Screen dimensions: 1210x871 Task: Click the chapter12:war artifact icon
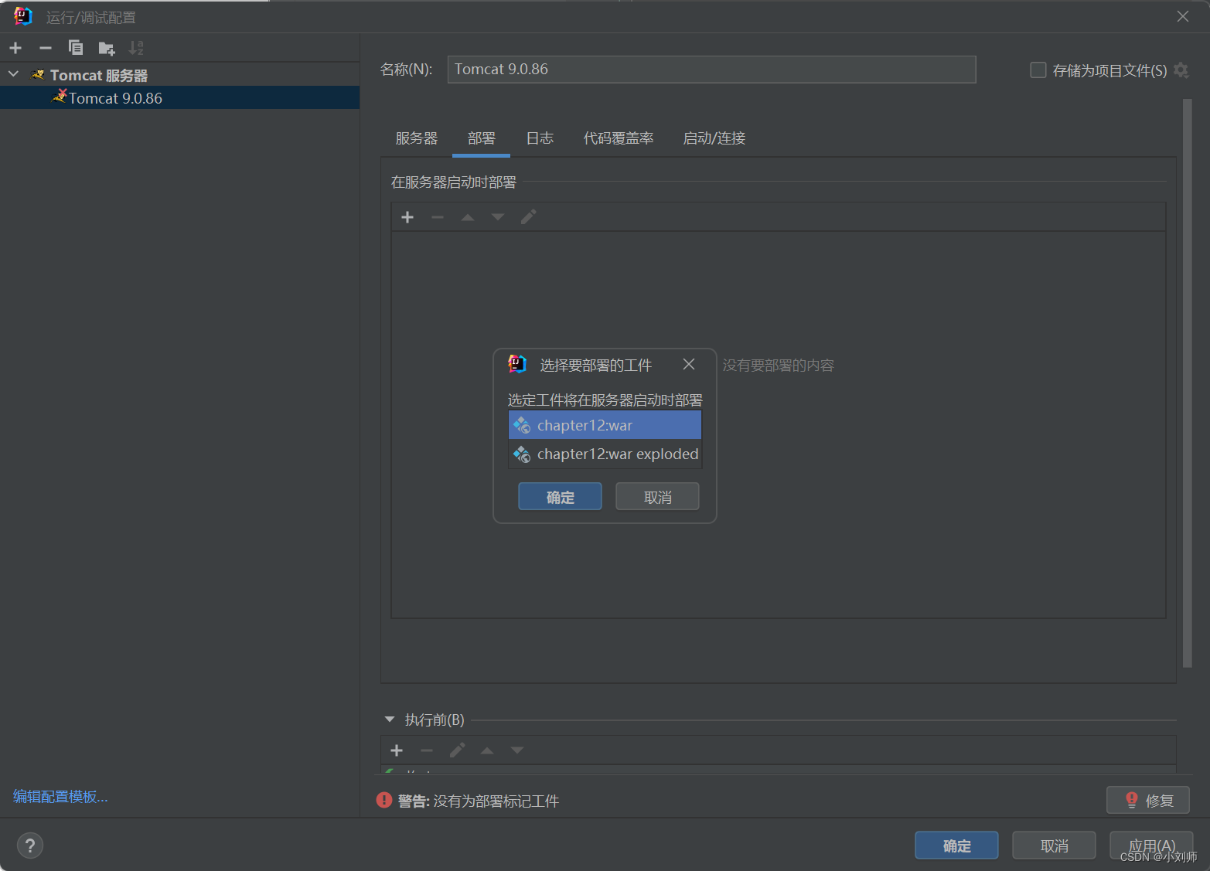pos(522,425)
